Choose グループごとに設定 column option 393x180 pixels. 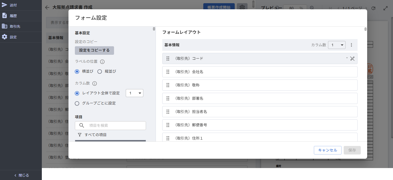click(77, 103)
